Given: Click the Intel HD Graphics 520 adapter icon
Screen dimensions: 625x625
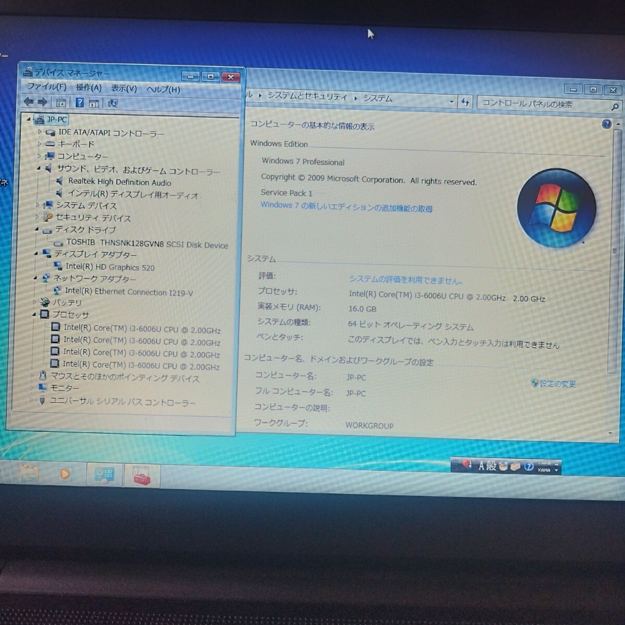Looking at the screenshot, I should click(57, 266).
